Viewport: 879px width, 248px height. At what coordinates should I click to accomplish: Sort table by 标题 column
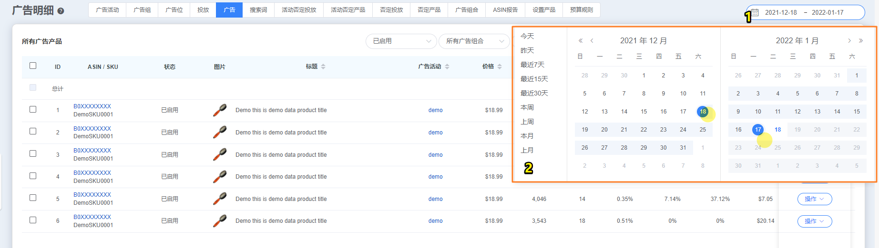(x=323, y=67)
